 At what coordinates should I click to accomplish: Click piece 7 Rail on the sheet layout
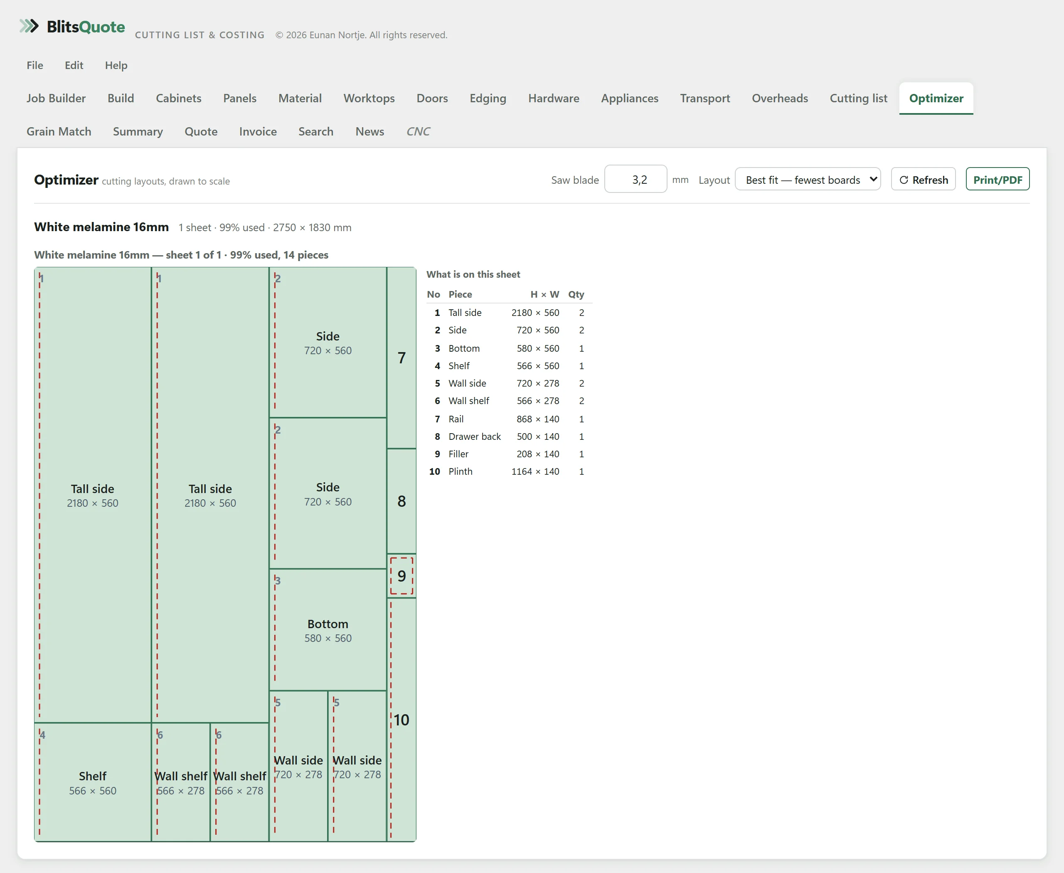click(401, 358)
